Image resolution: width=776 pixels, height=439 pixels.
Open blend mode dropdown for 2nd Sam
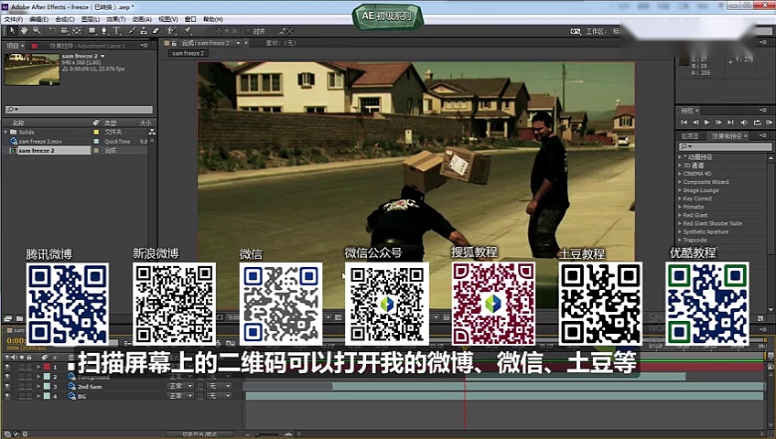pyautogui.click(x=180, y=386)
